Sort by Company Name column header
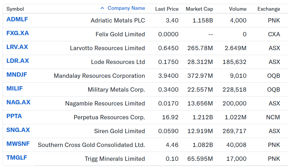Image resolution: width=288 pixels, height=168 pixels. 126,8
